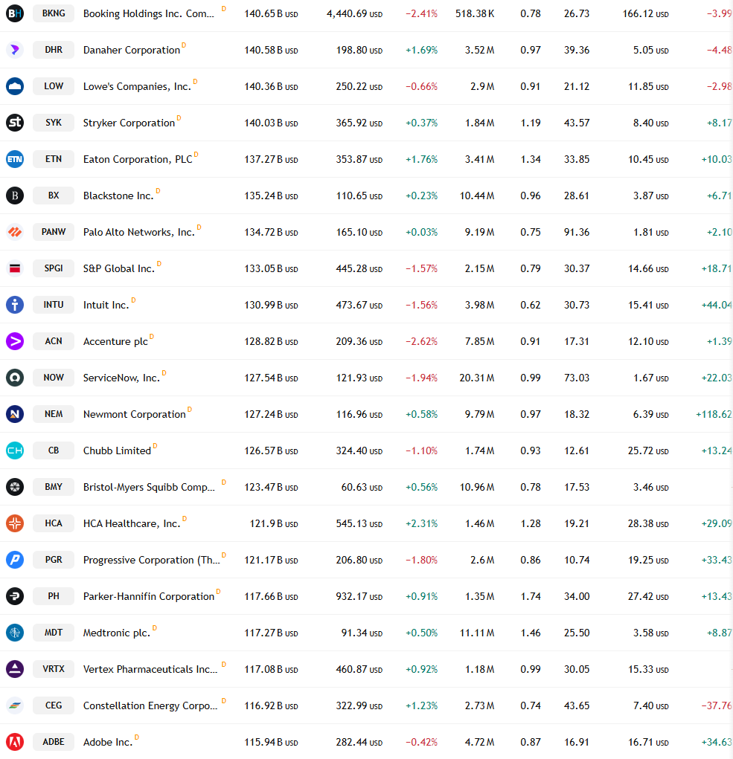Viewport: 733px width, 759px height.
Task: Open the MDT ticker symbol
Action: coord(54,633)
